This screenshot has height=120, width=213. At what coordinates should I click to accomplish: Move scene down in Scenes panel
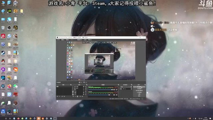(64, 96)
